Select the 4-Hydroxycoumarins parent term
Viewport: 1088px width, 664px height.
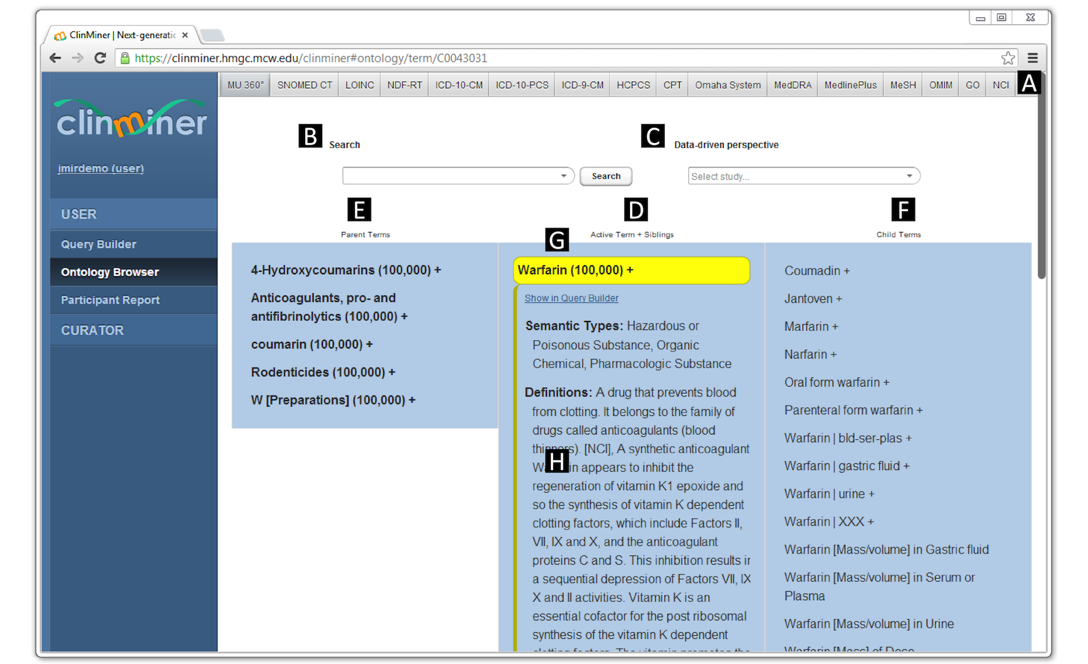341,270
